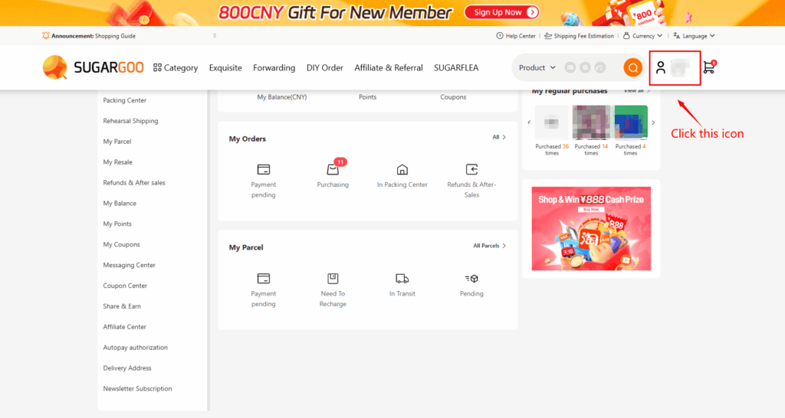
Task: Click the Help Center link
Action: 516,36
